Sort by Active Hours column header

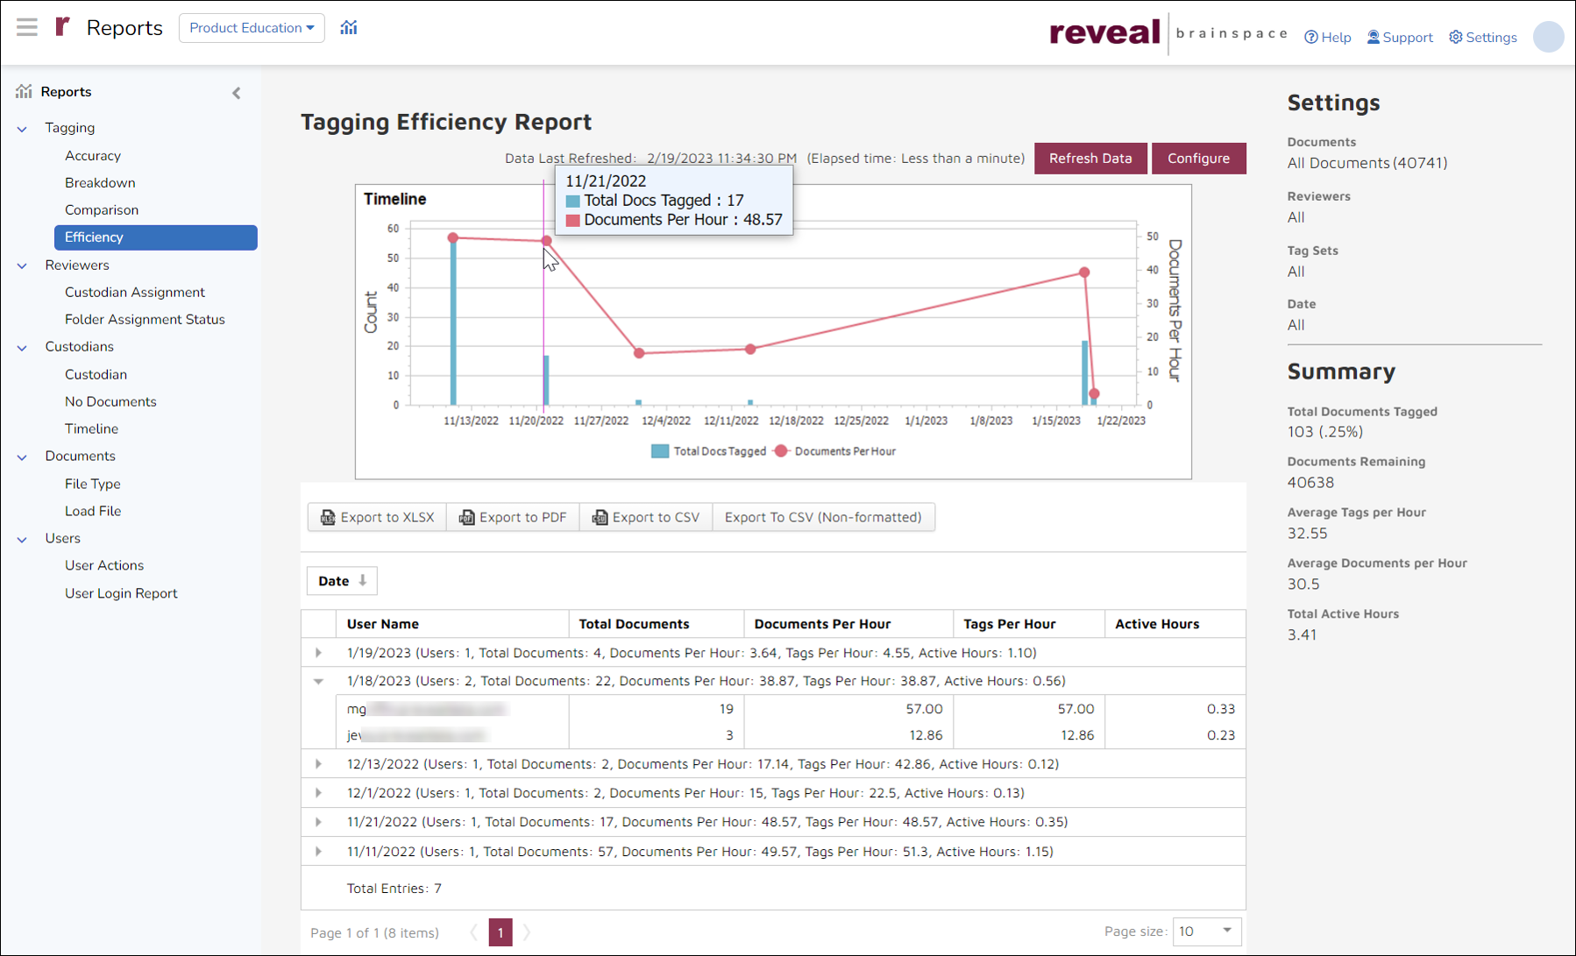[x=1175, y=624]
